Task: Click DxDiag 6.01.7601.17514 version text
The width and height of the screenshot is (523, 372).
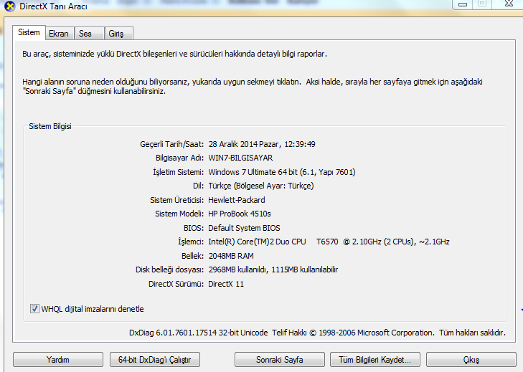Action: (199, 333)
